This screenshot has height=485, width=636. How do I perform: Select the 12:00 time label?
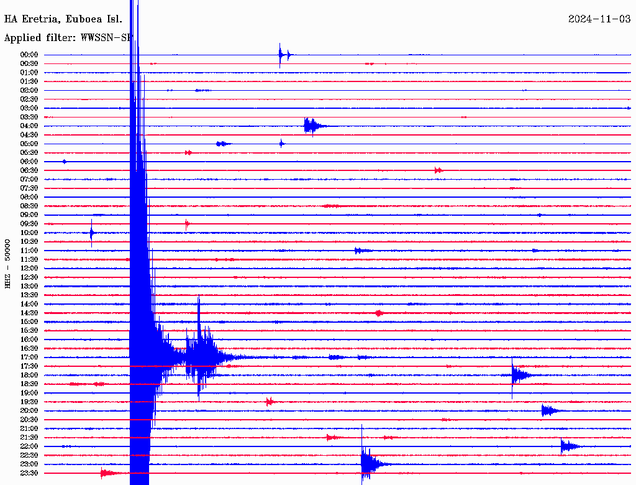(x=29, y=269)
